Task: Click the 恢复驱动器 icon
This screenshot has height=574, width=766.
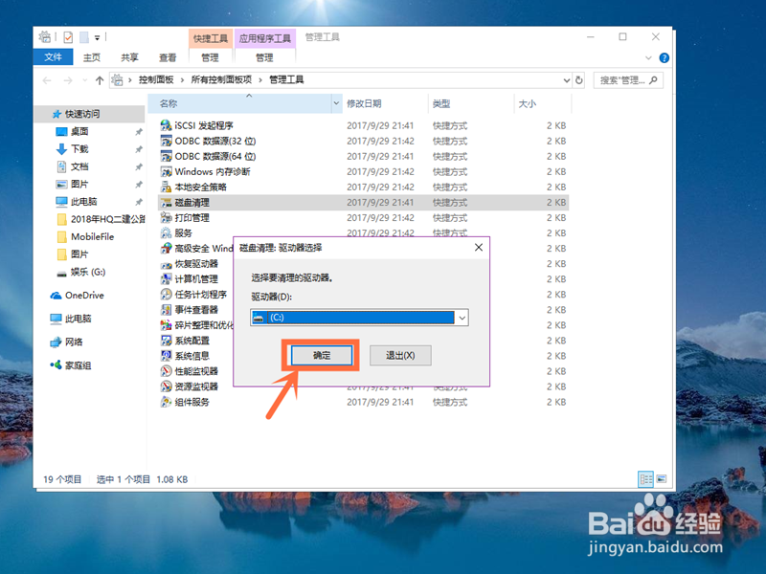Action: tap(166, 264)
